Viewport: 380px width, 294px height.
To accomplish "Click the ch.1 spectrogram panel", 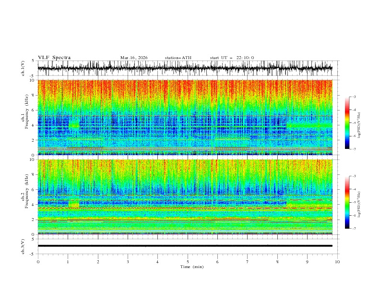I will click(185, 117).
